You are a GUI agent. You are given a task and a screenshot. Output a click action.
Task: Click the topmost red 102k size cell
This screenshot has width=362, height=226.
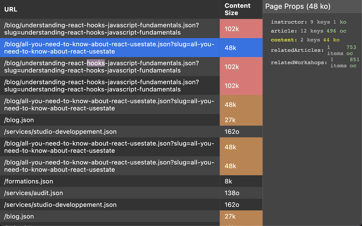coord(232,29)
